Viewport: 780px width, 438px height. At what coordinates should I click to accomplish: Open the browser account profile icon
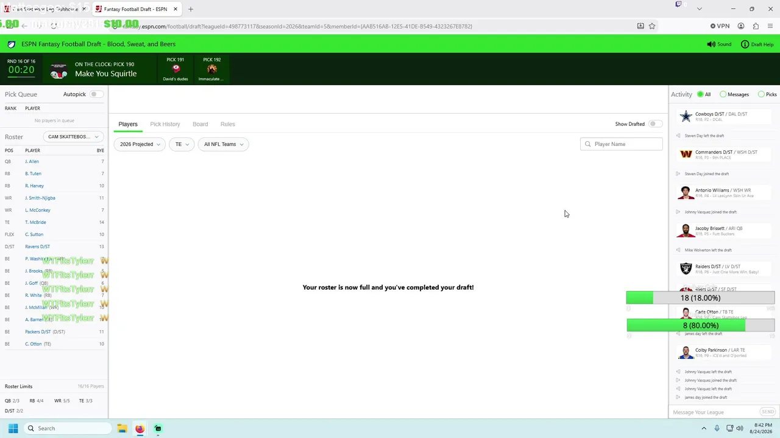click(x=741, y=26)
